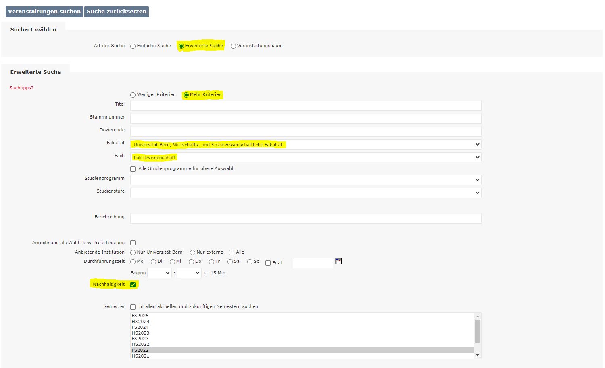Select the Mi weekday radio button

[x=172, y=262]
